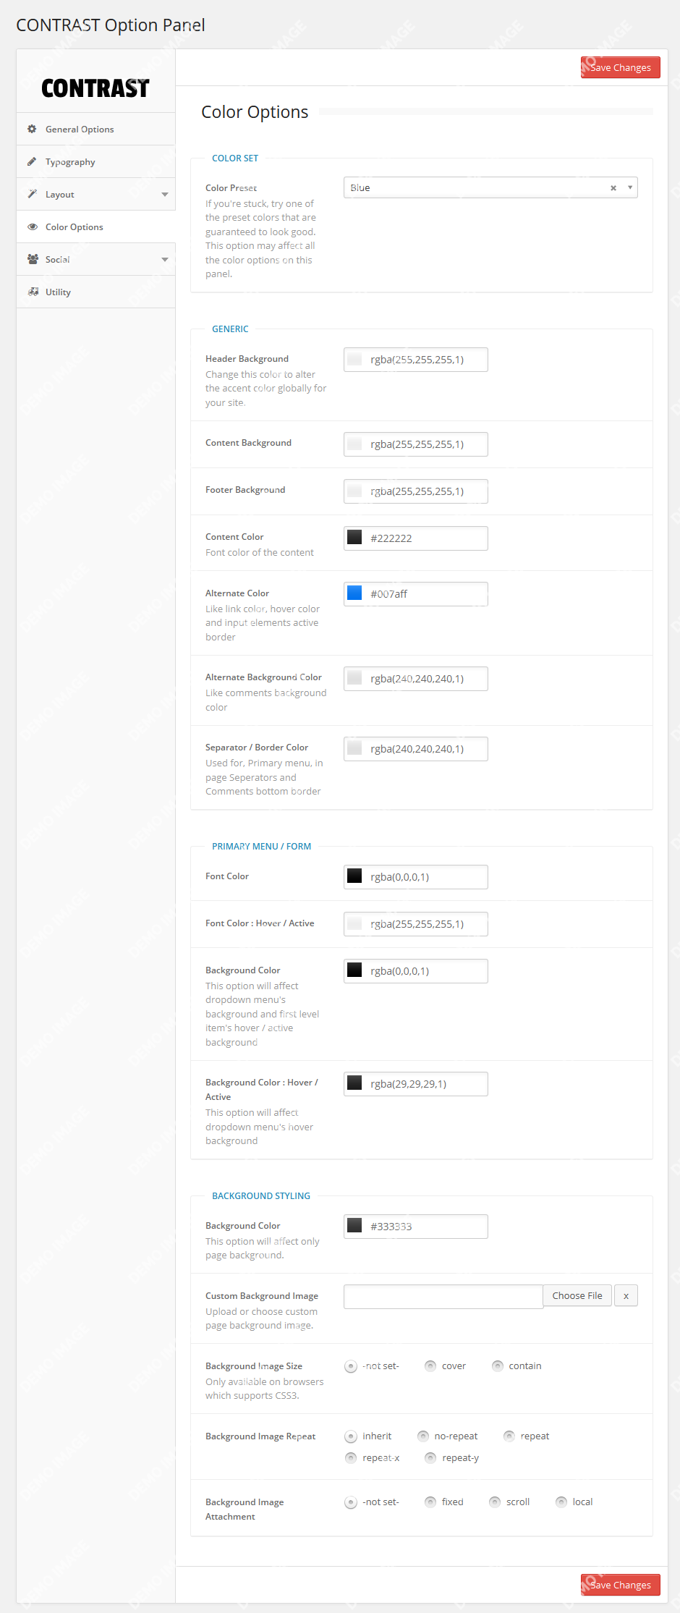Expand the Layout submenu arrow
This screenshot has width=680, height=1613.
tap(165, 195)
